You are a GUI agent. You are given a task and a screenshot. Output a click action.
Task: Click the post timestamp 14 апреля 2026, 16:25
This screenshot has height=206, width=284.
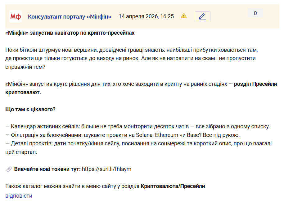pyautogui.click(x=146, y=16)
